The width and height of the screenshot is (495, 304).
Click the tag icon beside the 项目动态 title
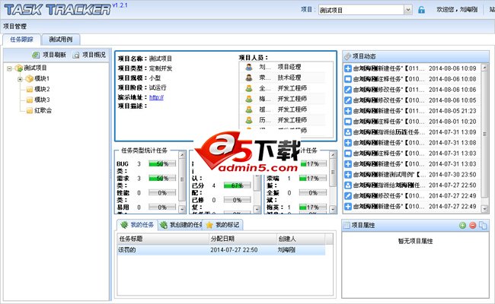pos(347,56)
